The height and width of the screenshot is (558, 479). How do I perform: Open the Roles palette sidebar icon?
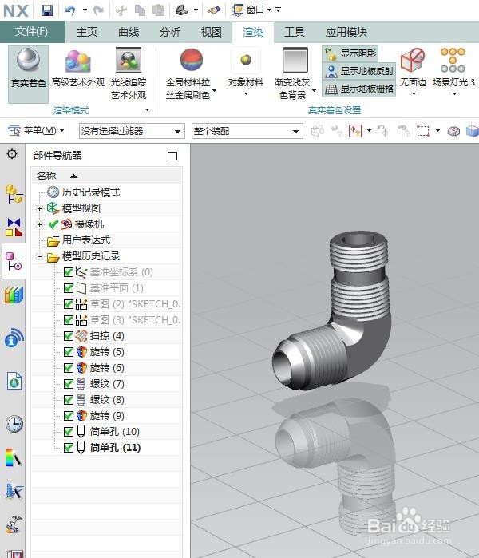[x=14, y=457]
